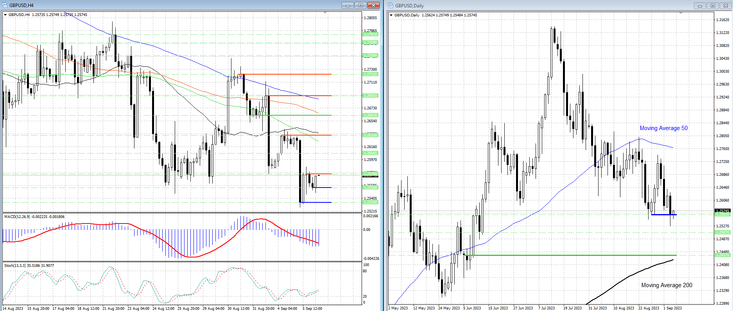Click the green 1.25340 price label in H4
This screenshot has height=311, width=733.
(370, 202)
